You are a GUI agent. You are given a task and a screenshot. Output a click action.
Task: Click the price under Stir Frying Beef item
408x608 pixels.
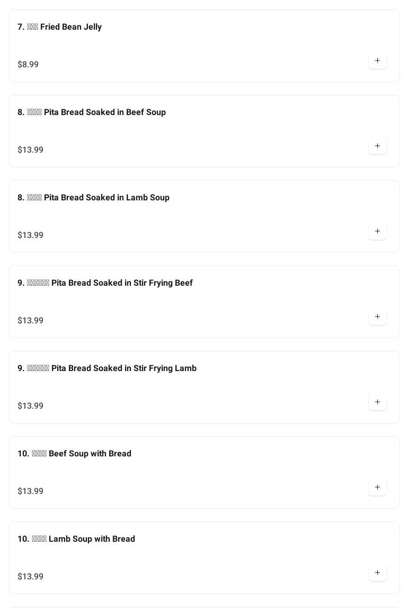[x=31, y=321]
